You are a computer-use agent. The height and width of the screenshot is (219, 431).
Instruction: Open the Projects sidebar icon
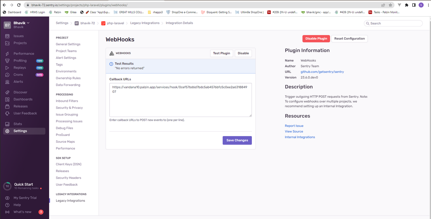(7, 43)
